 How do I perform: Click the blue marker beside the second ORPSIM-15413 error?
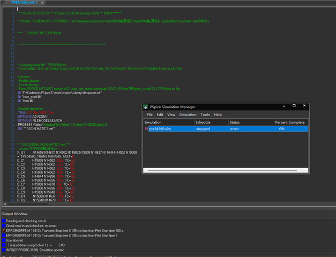point(4,236)
